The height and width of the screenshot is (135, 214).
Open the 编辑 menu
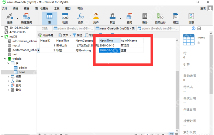coord(15,8)
